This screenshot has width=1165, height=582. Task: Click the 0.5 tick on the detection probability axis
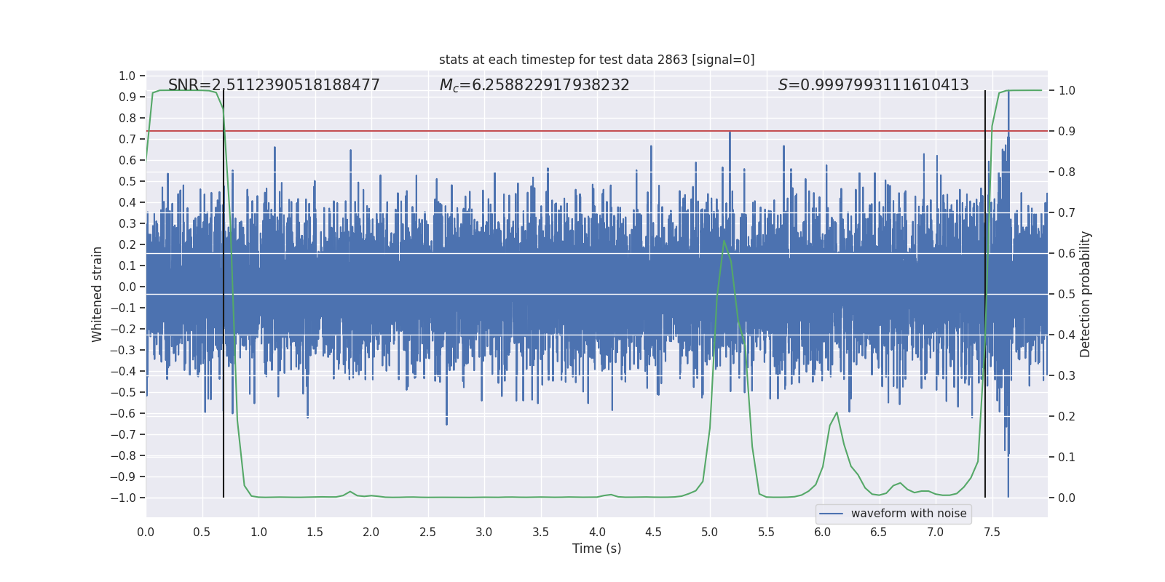[1067, 295]
